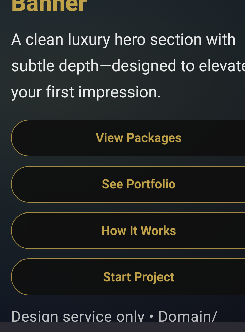
Task: Click the View Packages button
Action: click(x=138, y=138)
